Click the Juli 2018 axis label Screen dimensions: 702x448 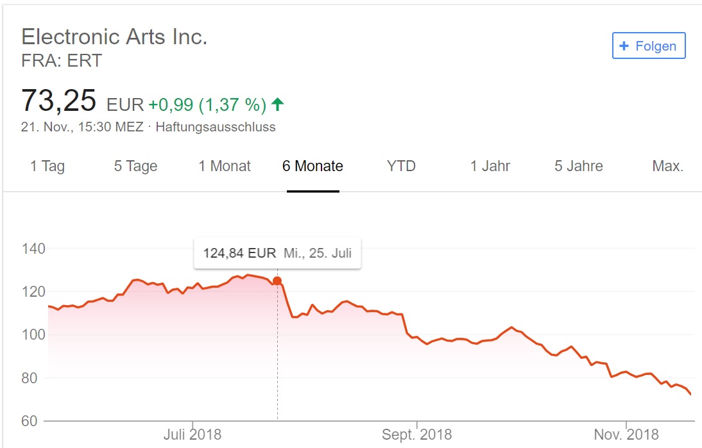click(x=192, y=434)
